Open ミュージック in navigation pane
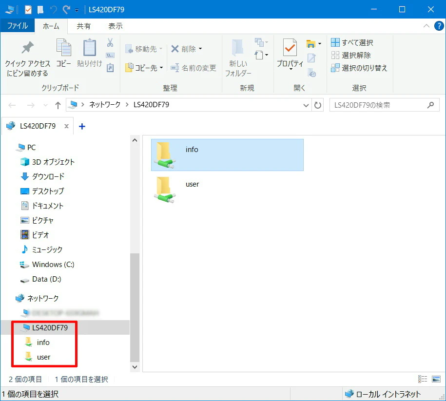The height and width of the screenshot is (401, 446). pyautogui.click(x=41, y=249)
